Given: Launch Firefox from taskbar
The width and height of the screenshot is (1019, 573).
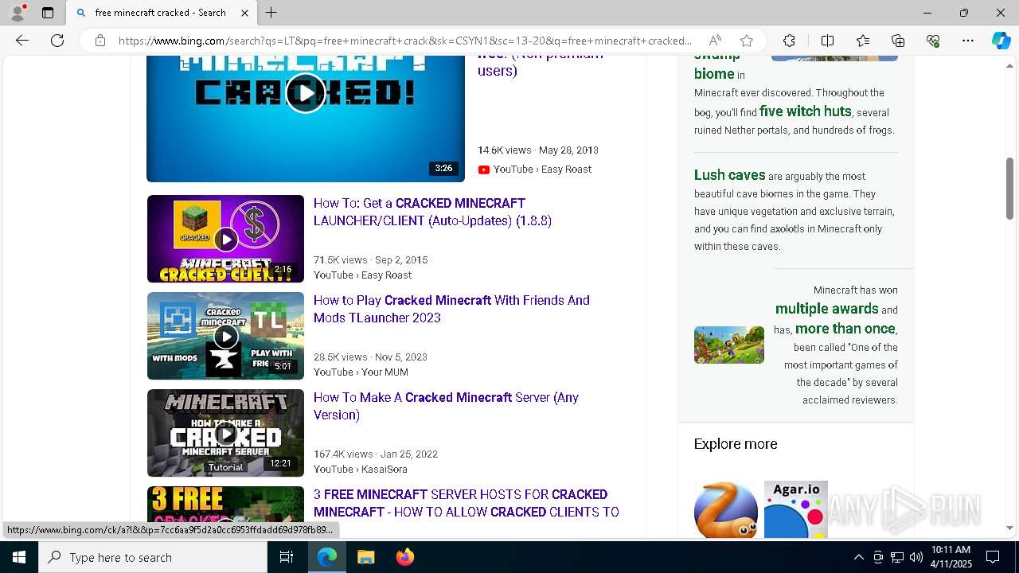Looking at the screenshot, I should click(x=404, y=557).
